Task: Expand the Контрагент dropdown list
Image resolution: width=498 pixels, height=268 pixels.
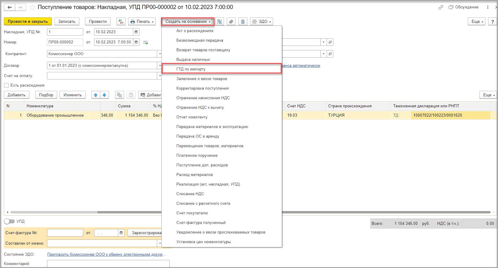Action: [160, 54]
